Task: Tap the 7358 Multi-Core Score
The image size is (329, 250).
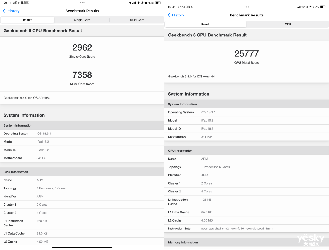Action: click(x=82, y=75)
